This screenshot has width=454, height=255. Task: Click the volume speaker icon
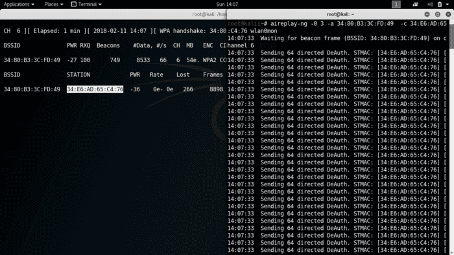[x=430, y=5]
